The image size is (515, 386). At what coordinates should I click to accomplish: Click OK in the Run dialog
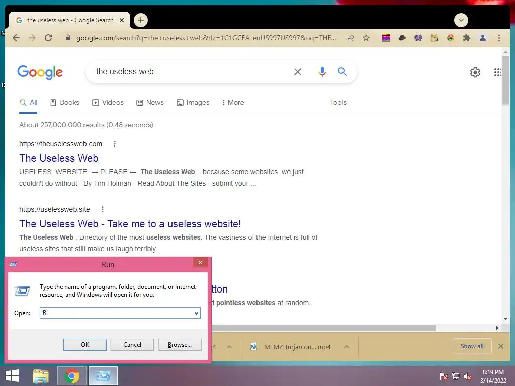coord(84,345)
